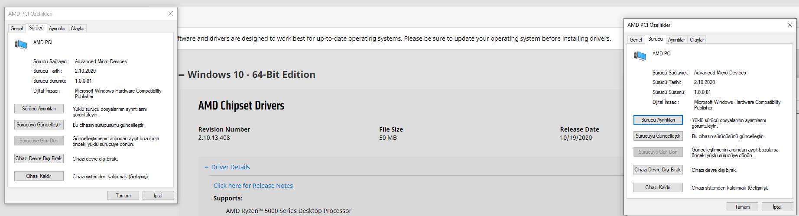Viewport: 799px width, 216px height.
Task: Click Cihazı Devre Dışı Bırak in left dialog
Action: 39,158
